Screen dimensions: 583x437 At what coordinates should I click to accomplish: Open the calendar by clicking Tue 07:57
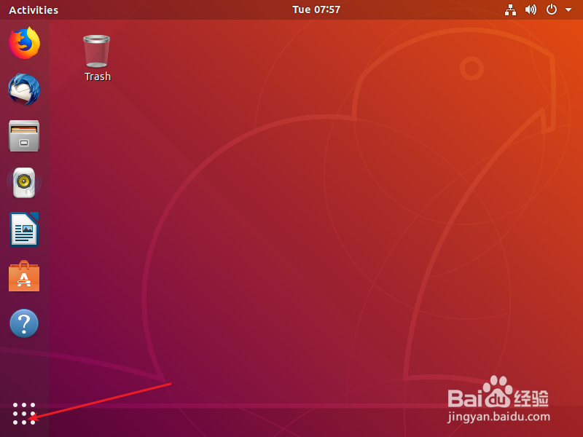[316, 9]
